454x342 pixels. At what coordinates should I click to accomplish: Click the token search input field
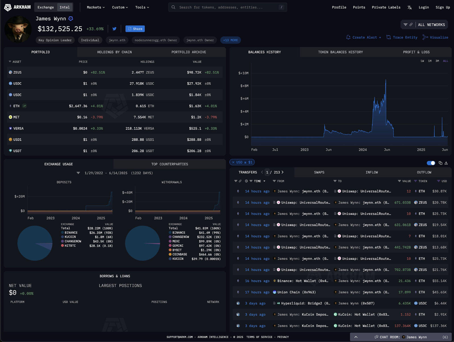[227, 7]
